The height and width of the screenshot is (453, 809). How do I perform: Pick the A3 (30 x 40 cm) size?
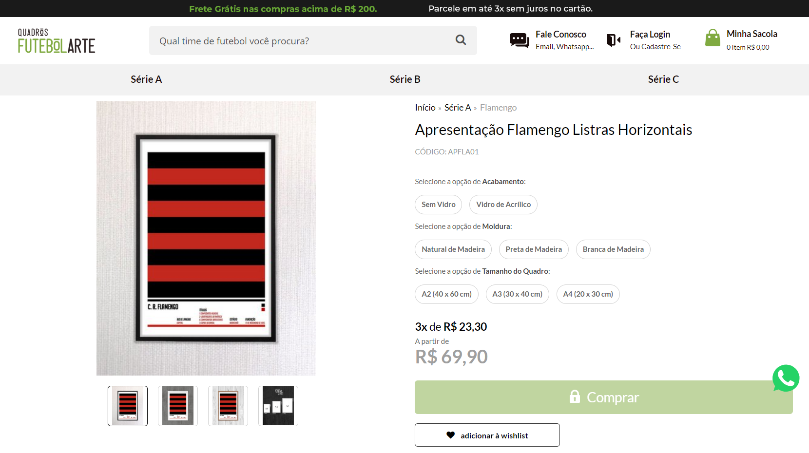tap(517, 294)
